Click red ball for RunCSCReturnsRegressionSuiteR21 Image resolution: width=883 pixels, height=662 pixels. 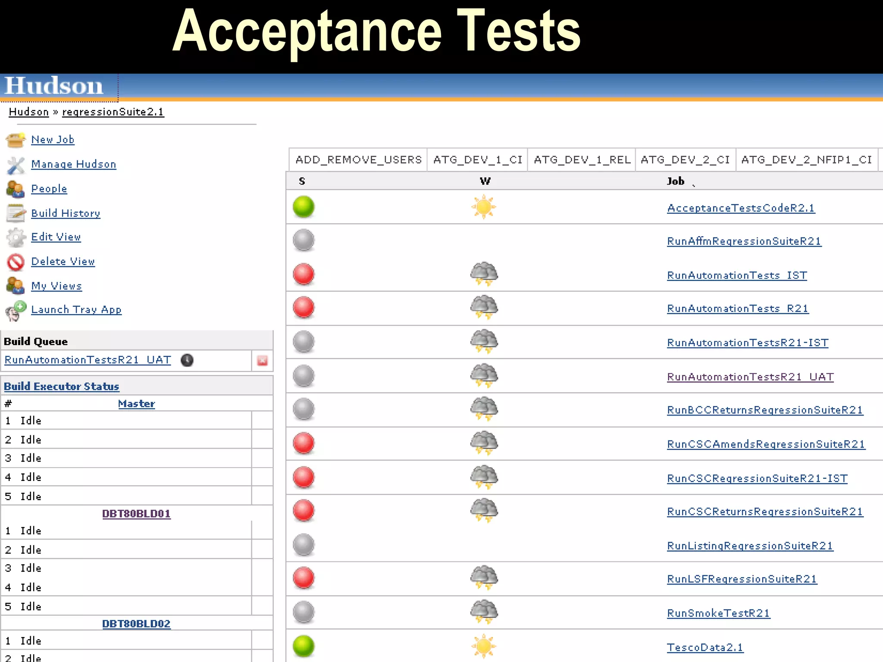304,511
